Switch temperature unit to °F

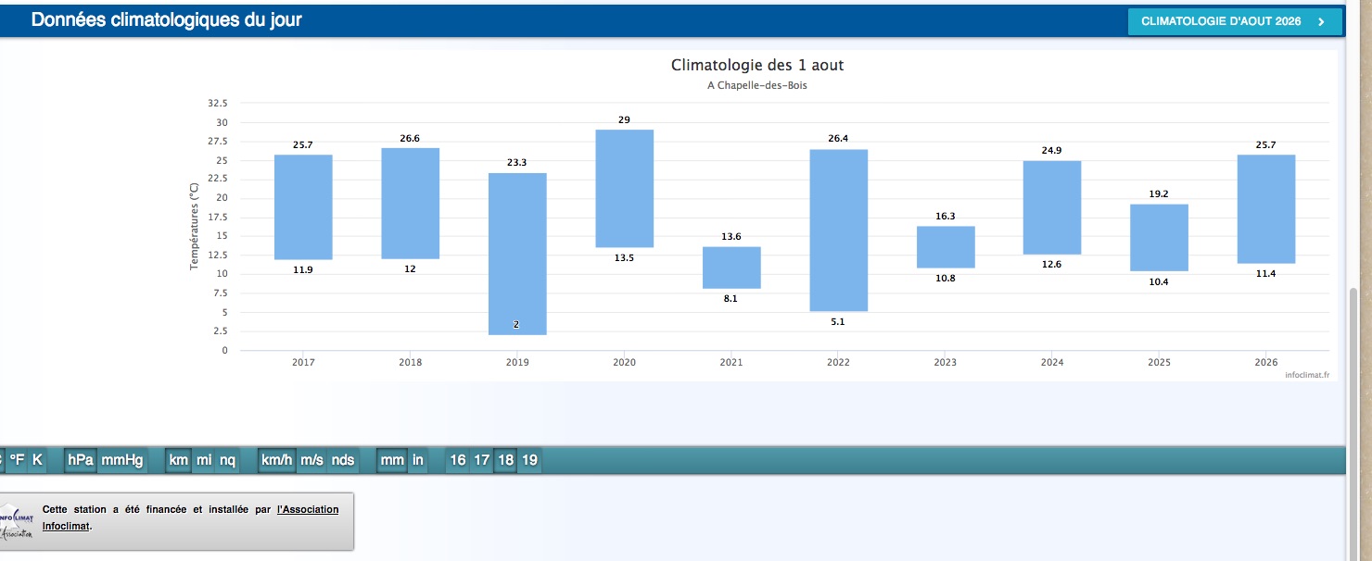[18, 460]
